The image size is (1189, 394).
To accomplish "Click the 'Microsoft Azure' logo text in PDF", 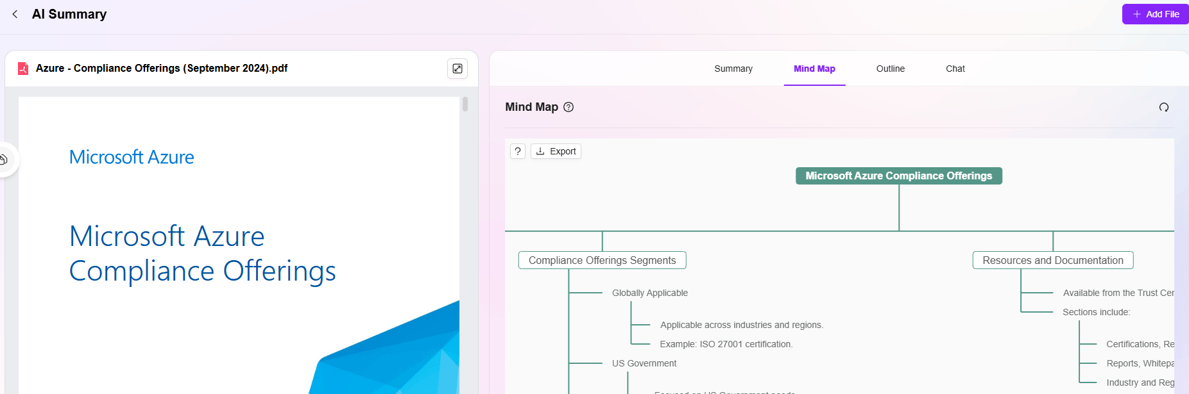I will click(x=132, y=157).
